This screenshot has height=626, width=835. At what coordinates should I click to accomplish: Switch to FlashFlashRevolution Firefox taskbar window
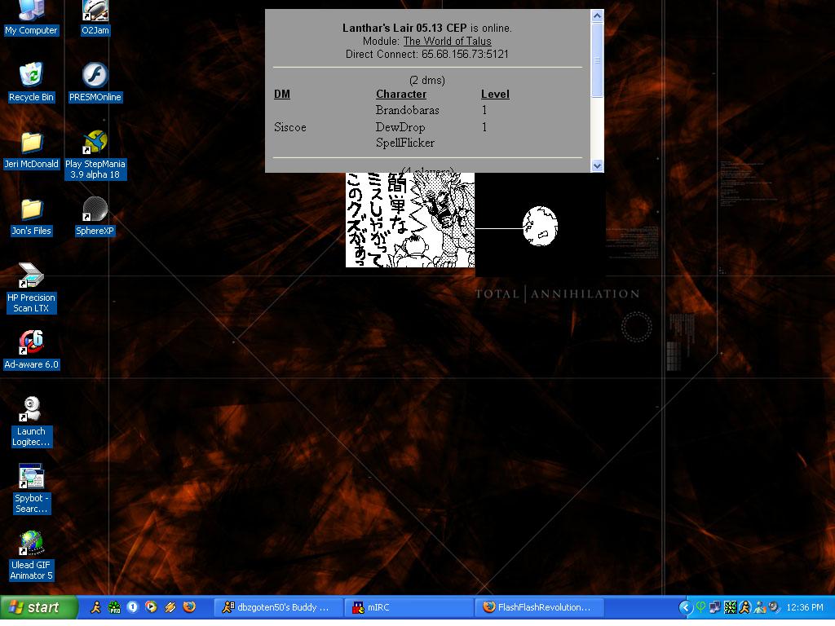click(x=540, y=607)
